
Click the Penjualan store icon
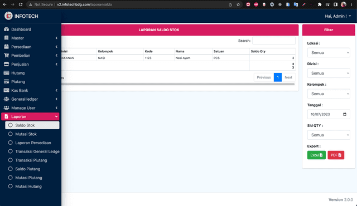pos(6,64)
